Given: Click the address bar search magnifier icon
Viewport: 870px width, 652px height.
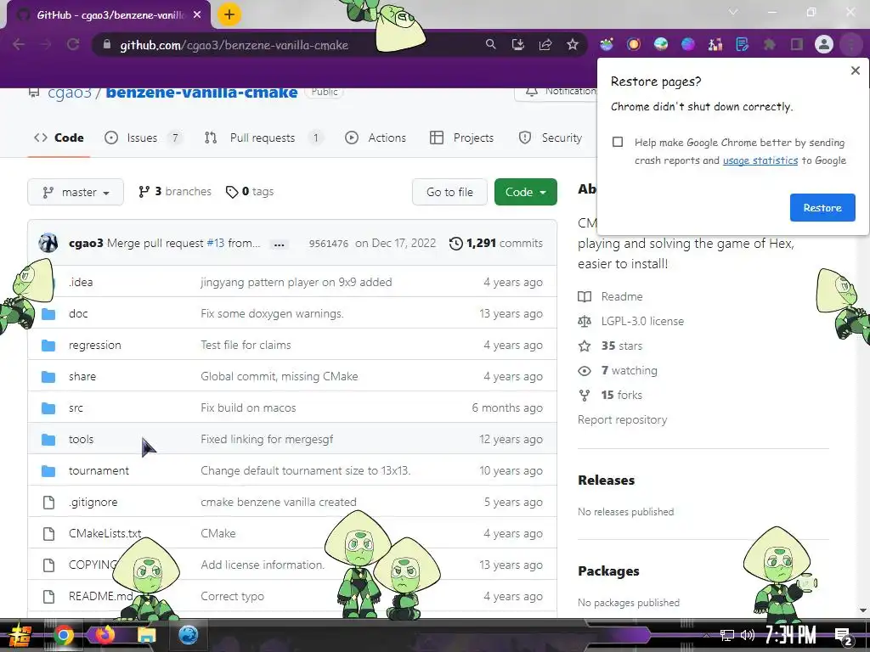Looking at the screenshot, I should coord(490,44).
